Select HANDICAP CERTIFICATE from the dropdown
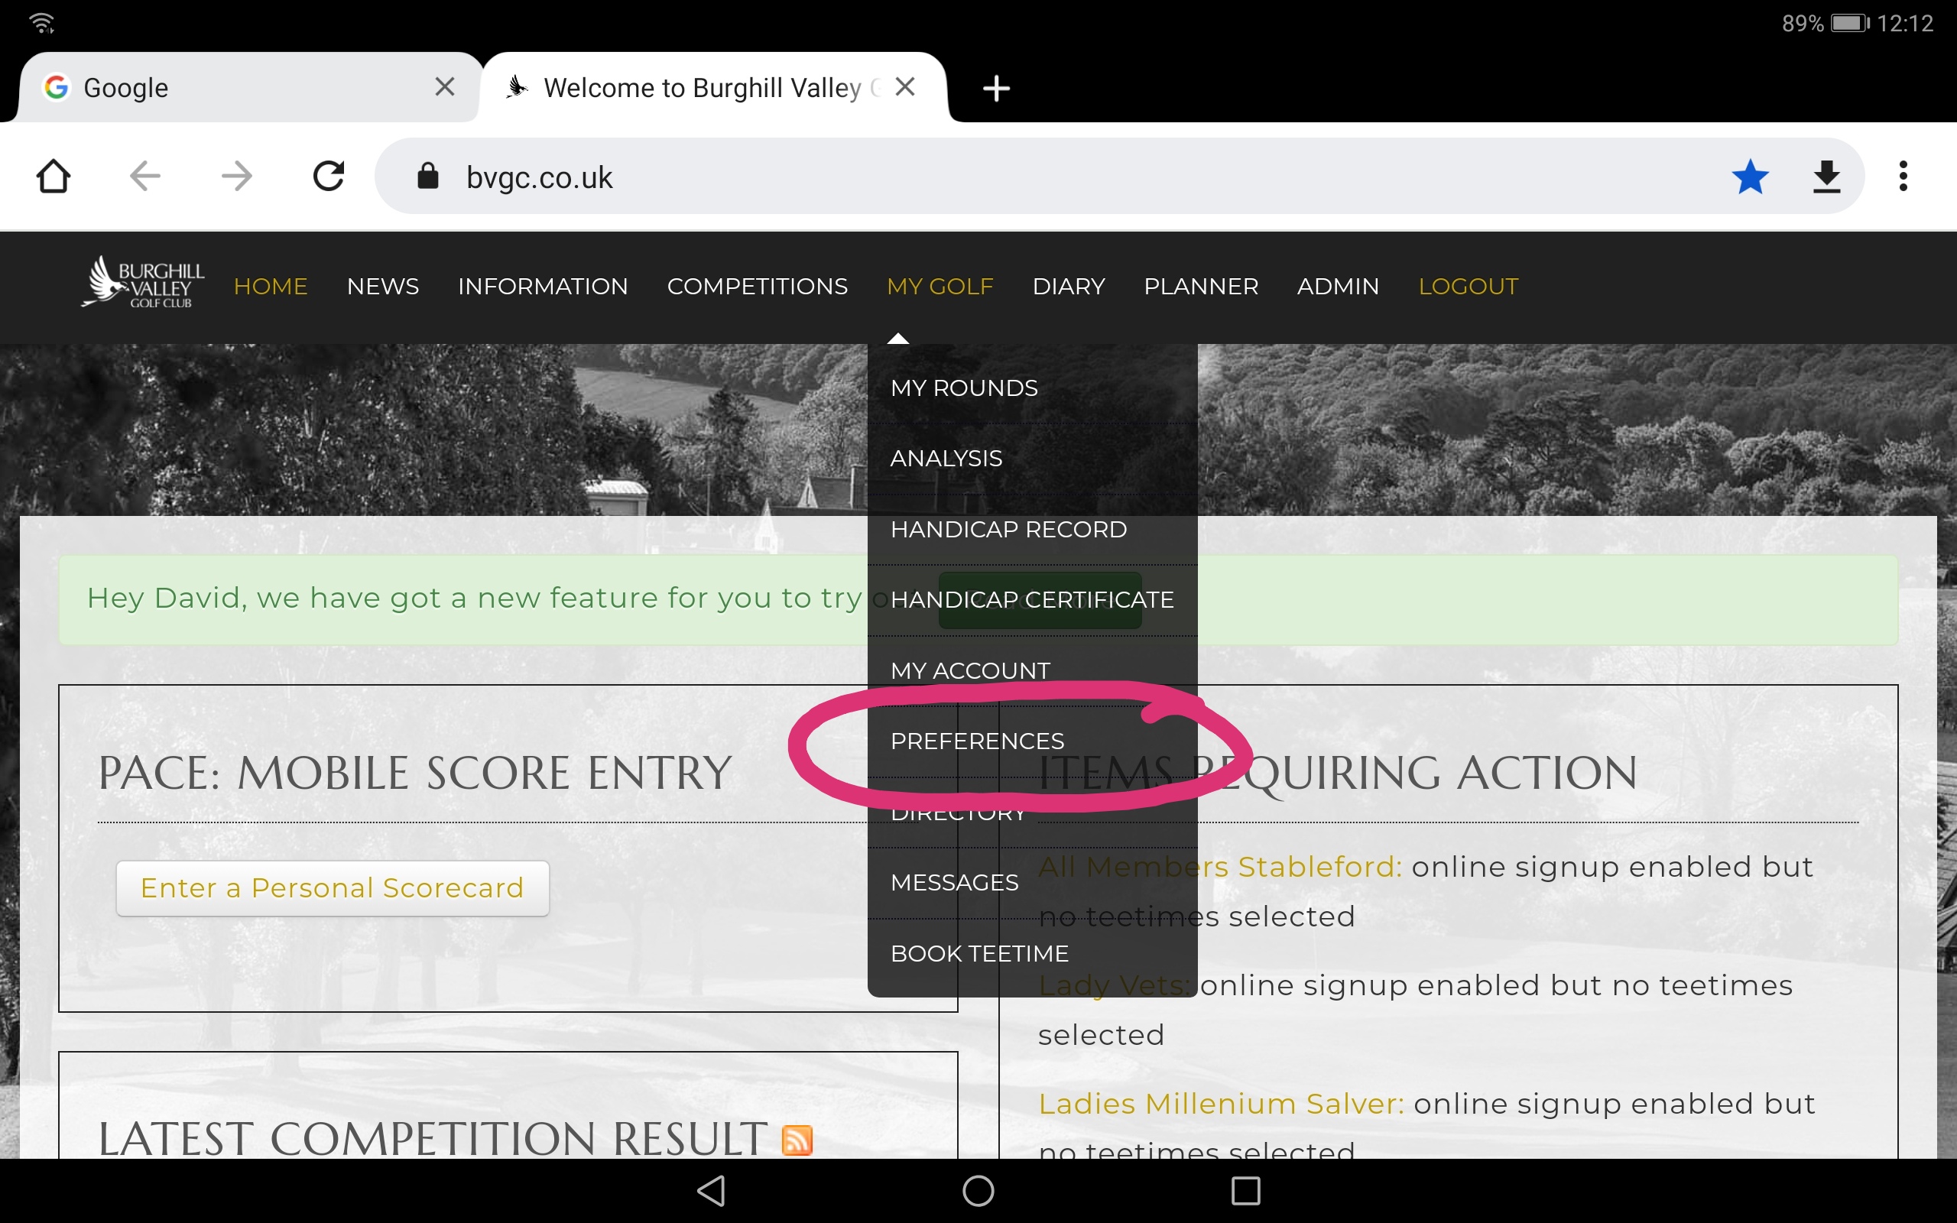1957x1223 pixels. click(1032, 600)
